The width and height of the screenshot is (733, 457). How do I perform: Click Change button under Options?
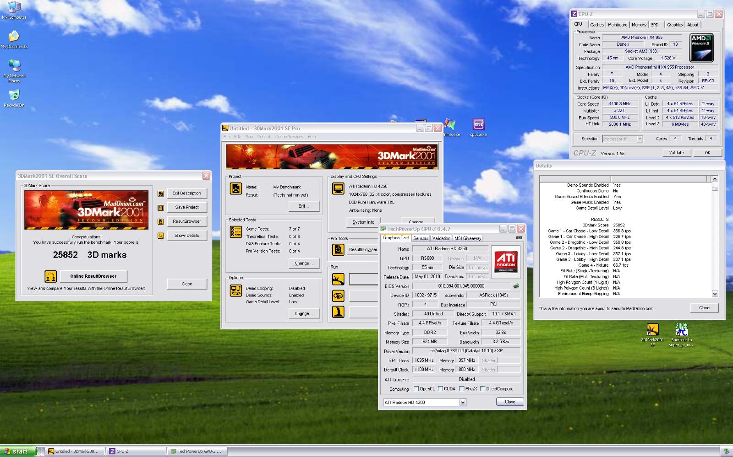(x=304, y=314)
